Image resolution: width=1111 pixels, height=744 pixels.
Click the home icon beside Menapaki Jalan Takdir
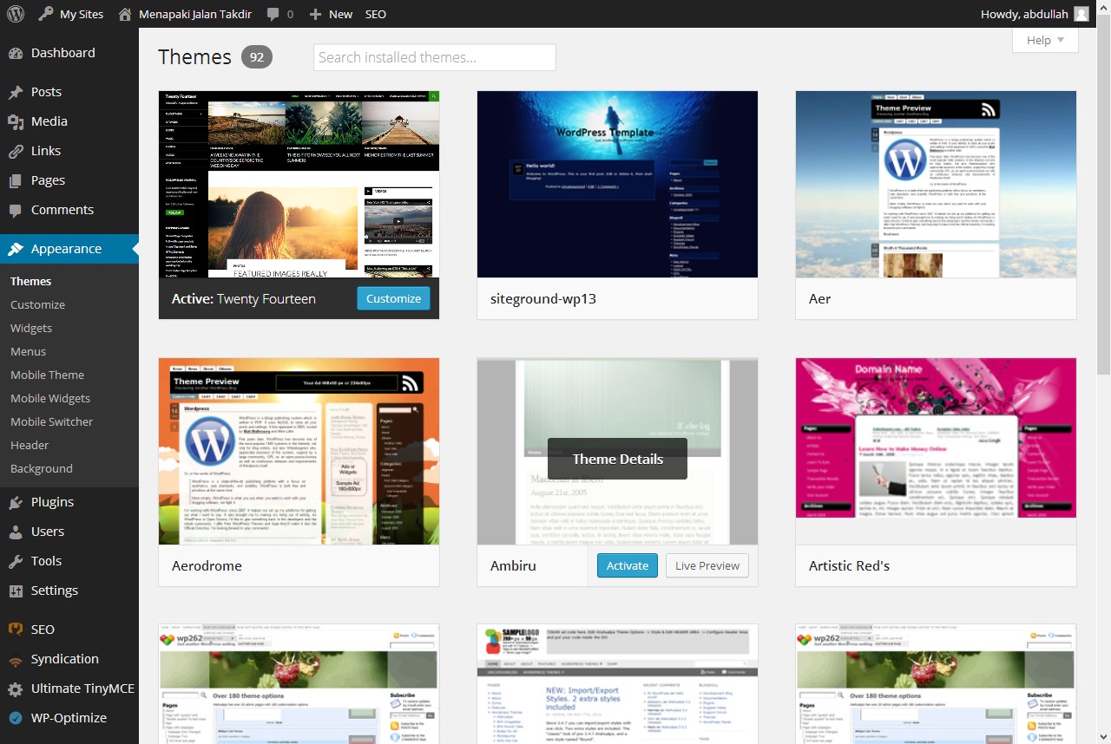tap(125, 14)
